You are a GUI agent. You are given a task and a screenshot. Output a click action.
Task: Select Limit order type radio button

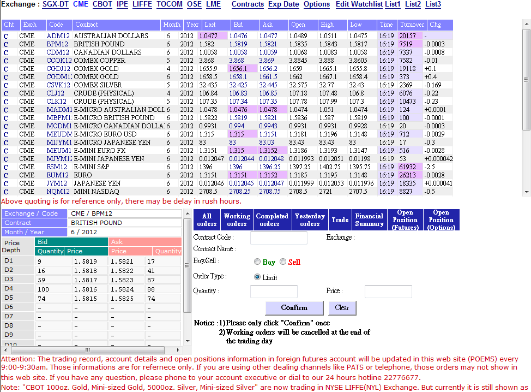[x=257, y=277]
